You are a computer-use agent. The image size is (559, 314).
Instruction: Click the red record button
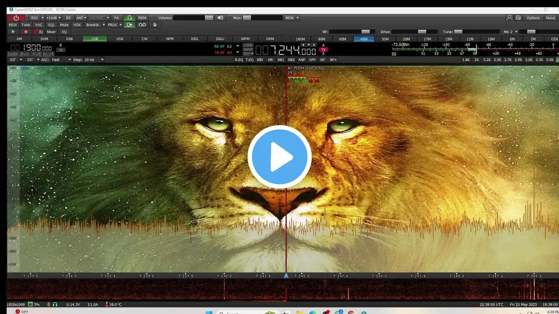26,32
